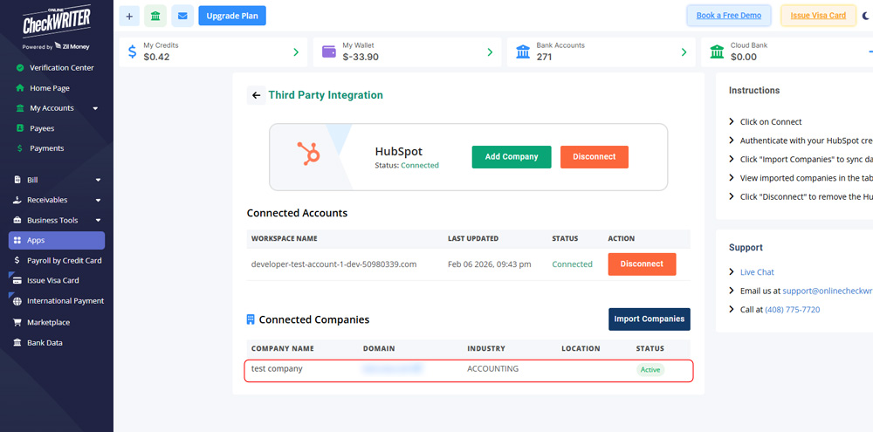Expand the Business Tools dropdown arrow
873x432 pixels.
[x=98, y=221]
